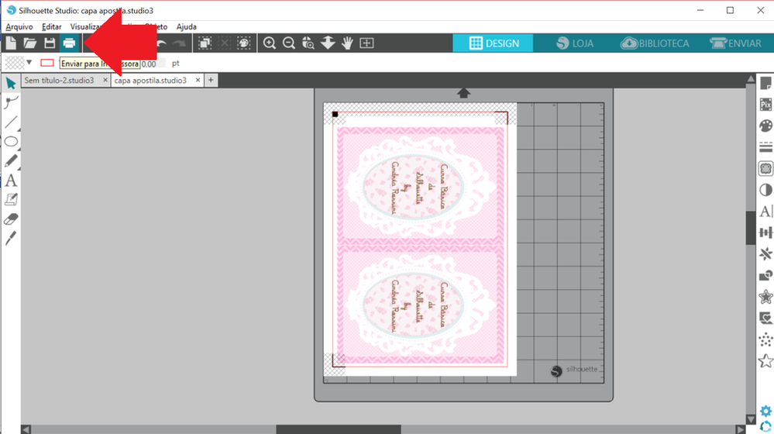Click the vertical scrollbar thumb
Screen dimensions: 774x434
(x=750, y=227)
